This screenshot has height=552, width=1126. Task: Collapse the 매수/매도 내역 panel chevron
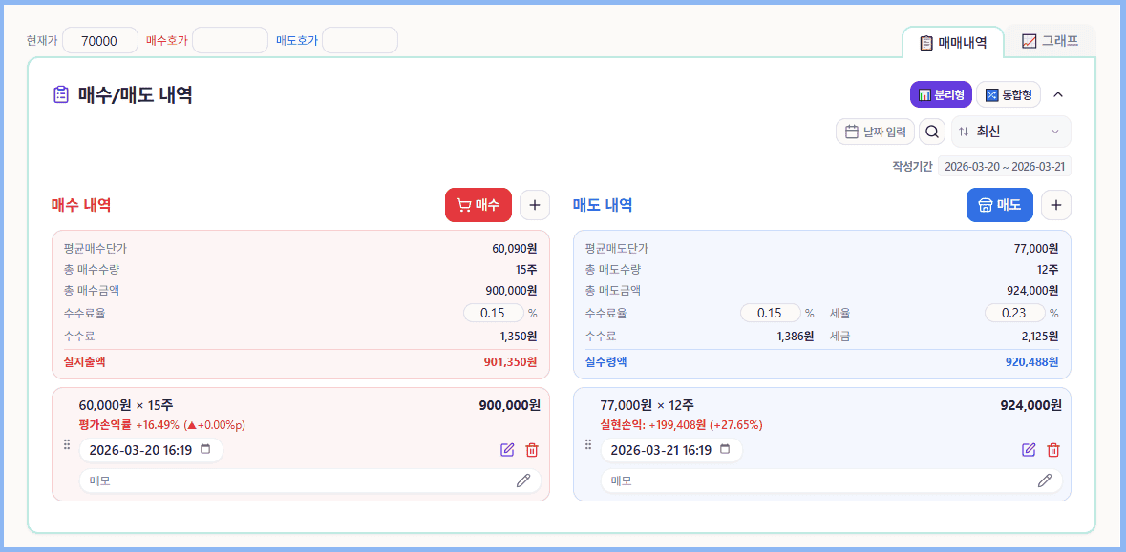click(1057, 94)
